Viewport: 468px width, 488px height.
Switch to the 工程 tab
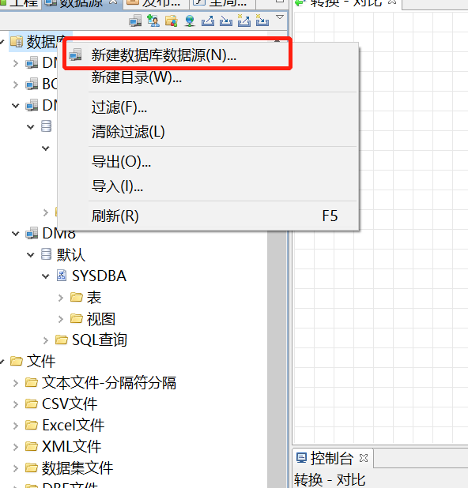tap(20, 3)
